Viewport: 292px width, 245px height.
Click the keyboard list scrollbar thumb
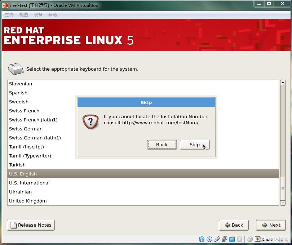pos(283,188)
